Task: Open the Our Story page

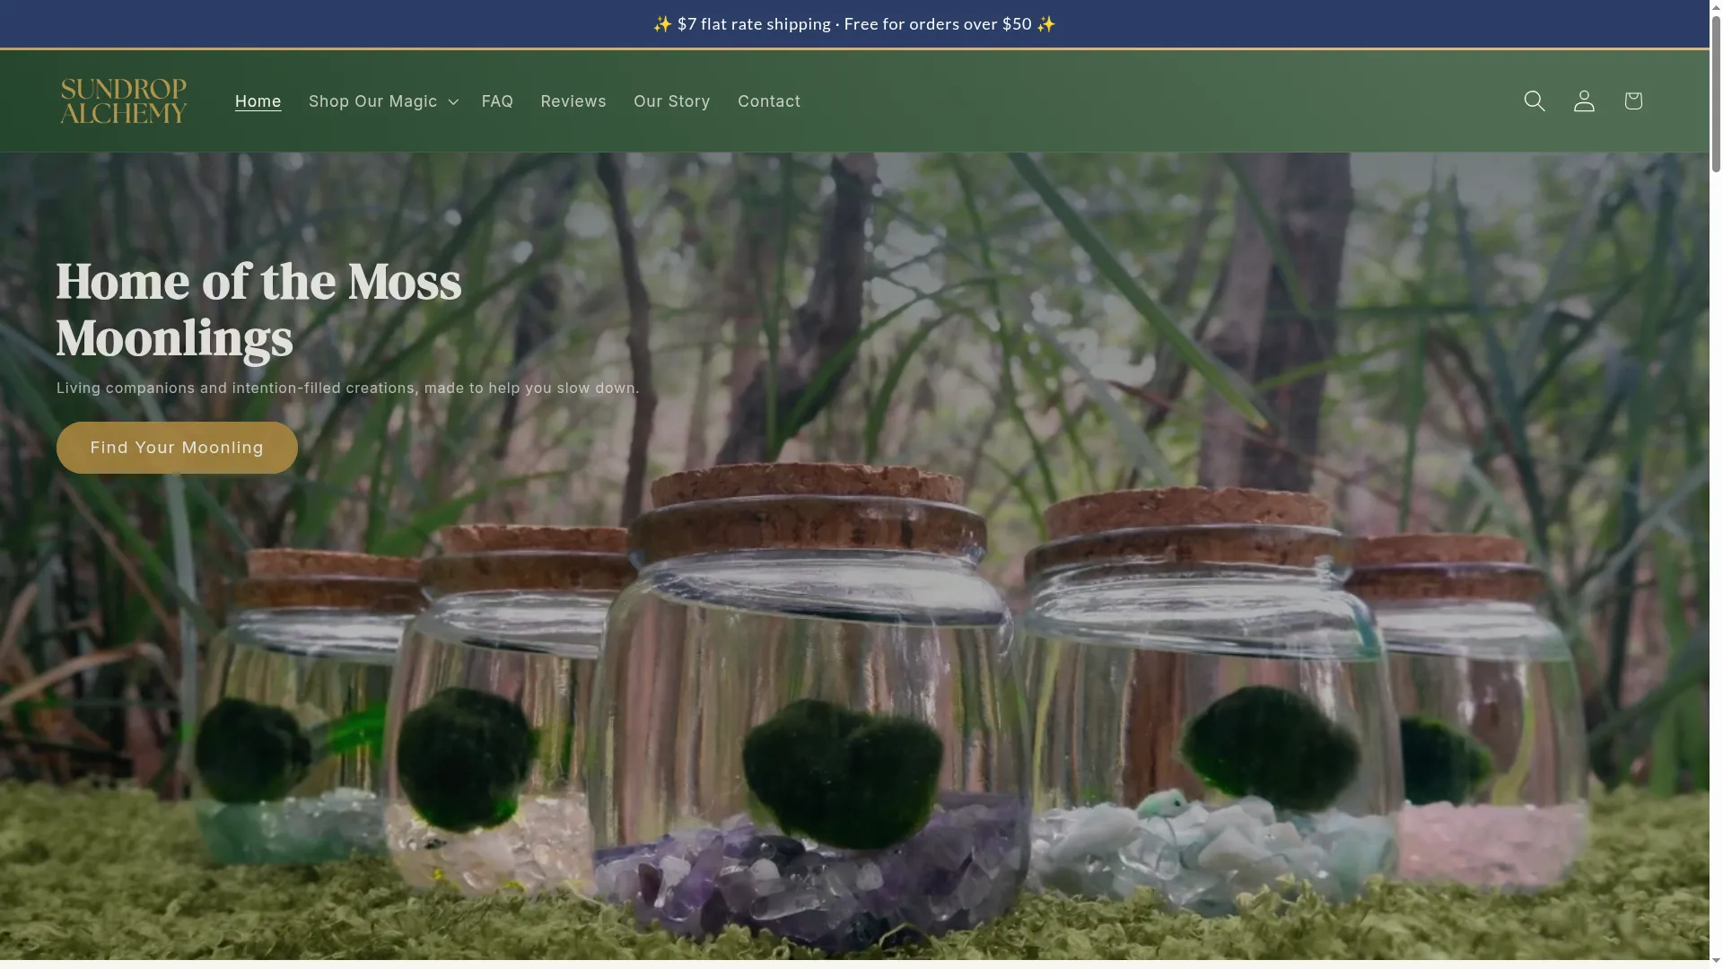Action: tap(672, 101)
